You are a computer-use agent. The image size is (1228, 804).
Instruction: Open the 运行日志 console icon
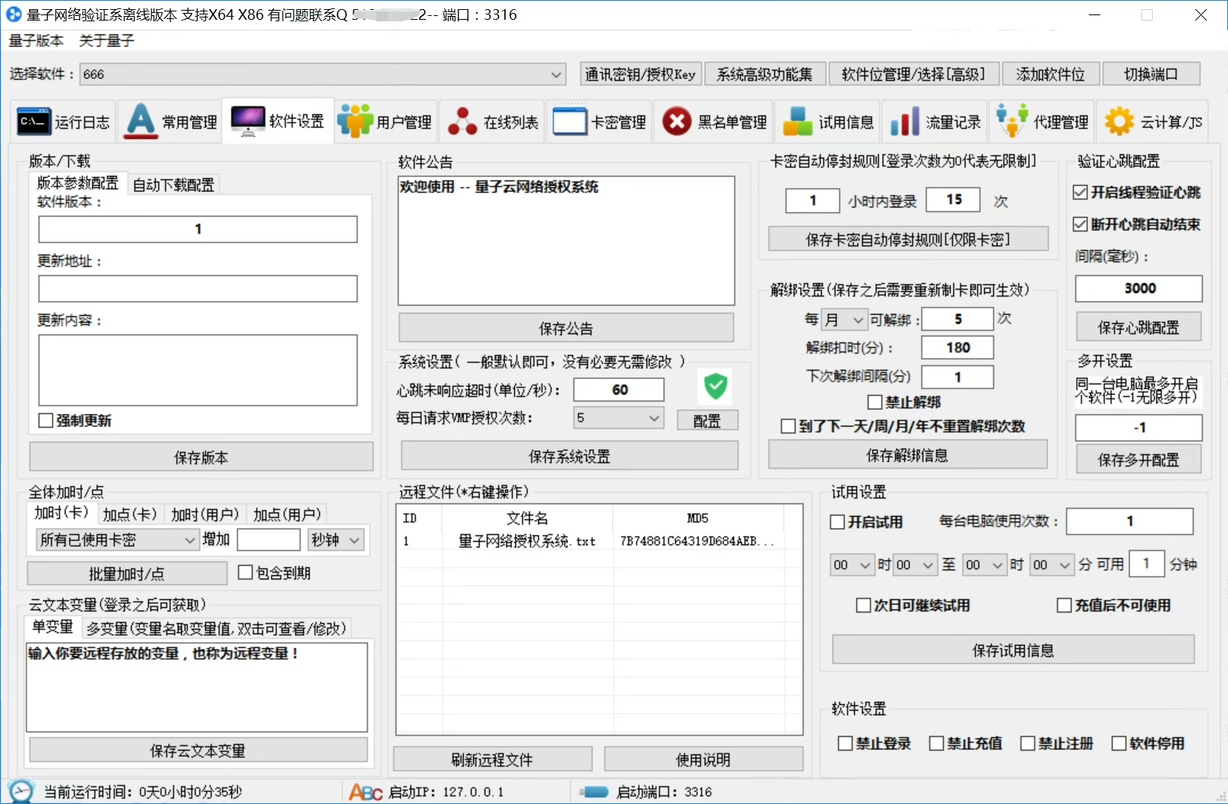coord(34,122)
